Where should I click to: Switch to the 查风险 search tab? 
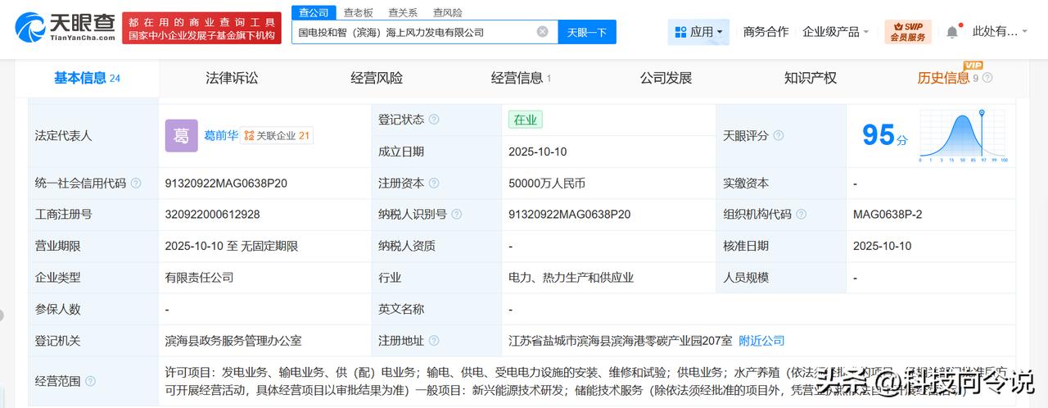[x=447, y=12]
